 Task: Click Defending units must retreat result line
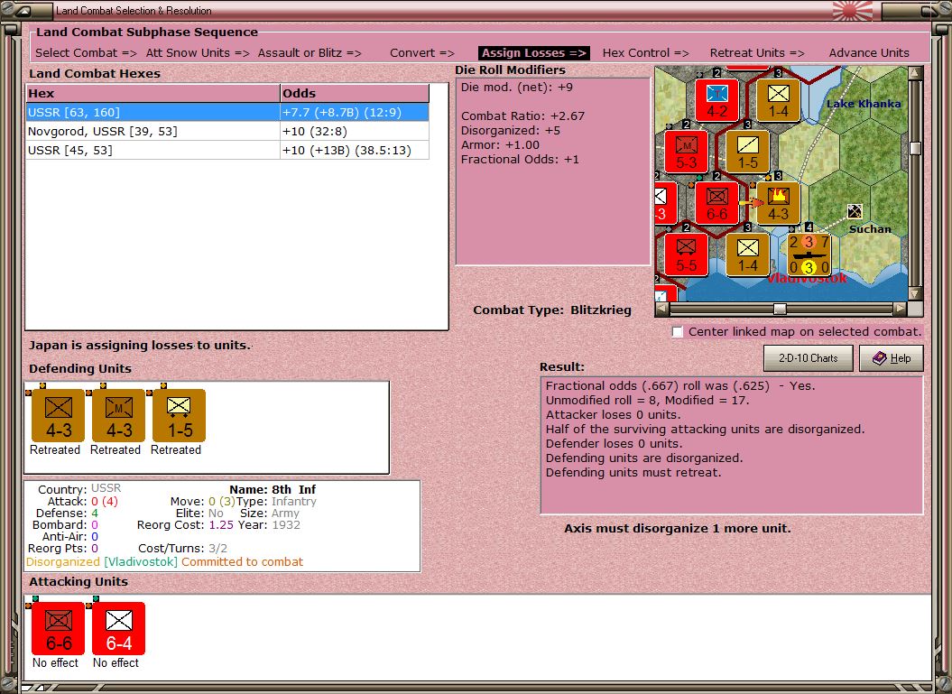coord(633,472)
